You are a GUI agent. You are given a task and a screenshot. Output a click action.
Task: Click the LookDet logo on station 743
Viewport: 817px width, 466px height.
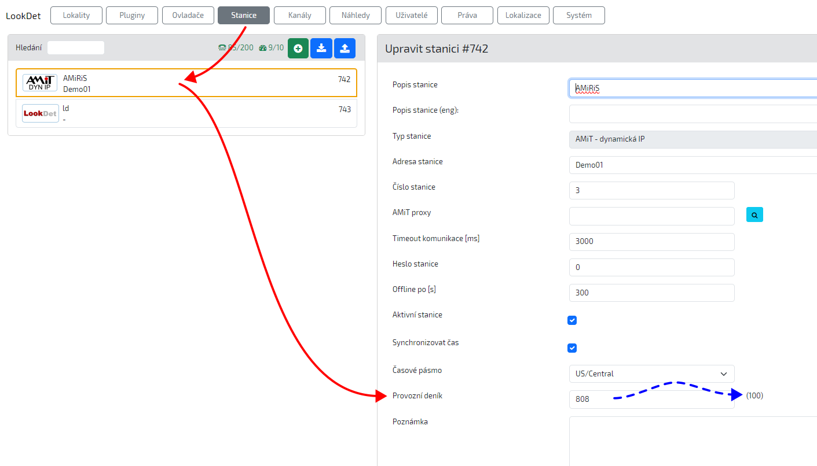[x=40, y=113]
